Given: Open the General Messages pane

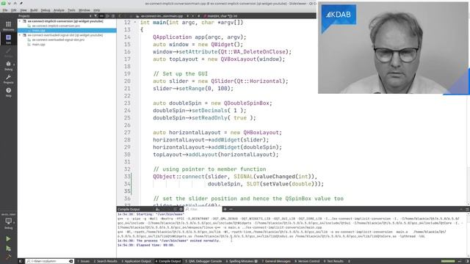Looking at the screenshot, I should coord(276,261).
